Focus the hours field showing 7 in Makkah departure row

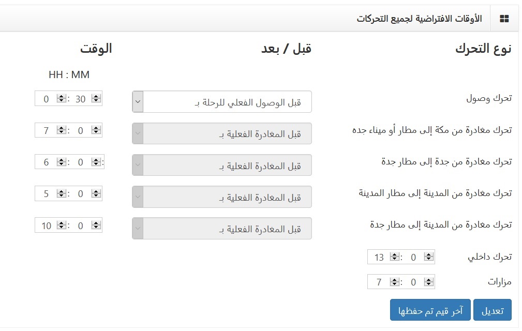46,130
